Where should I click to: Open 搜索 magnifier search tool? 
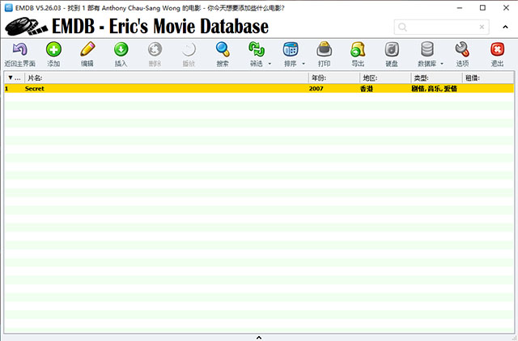click(x=223, y=49)
